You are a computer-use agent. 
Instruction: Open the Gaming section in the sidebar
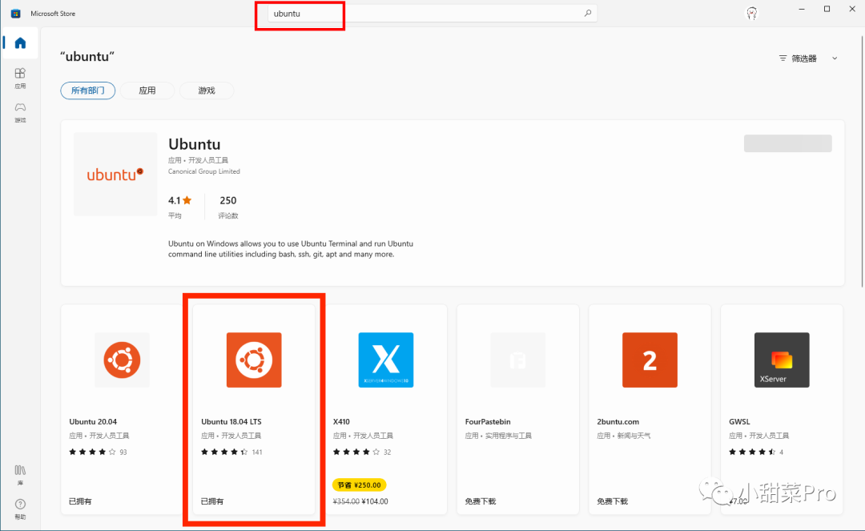click(20, 112)
